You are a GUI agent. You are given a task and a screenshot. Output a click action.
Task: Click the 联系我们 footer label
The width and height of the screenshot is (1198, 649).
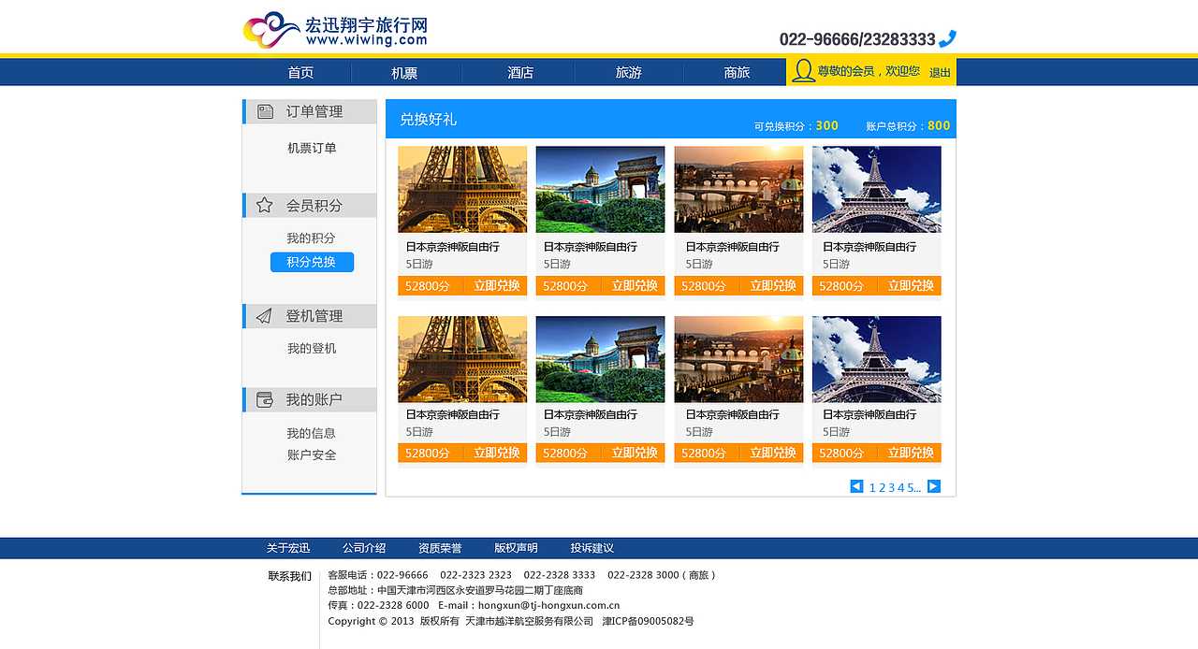pyautogui.click(x=290, y=576)
